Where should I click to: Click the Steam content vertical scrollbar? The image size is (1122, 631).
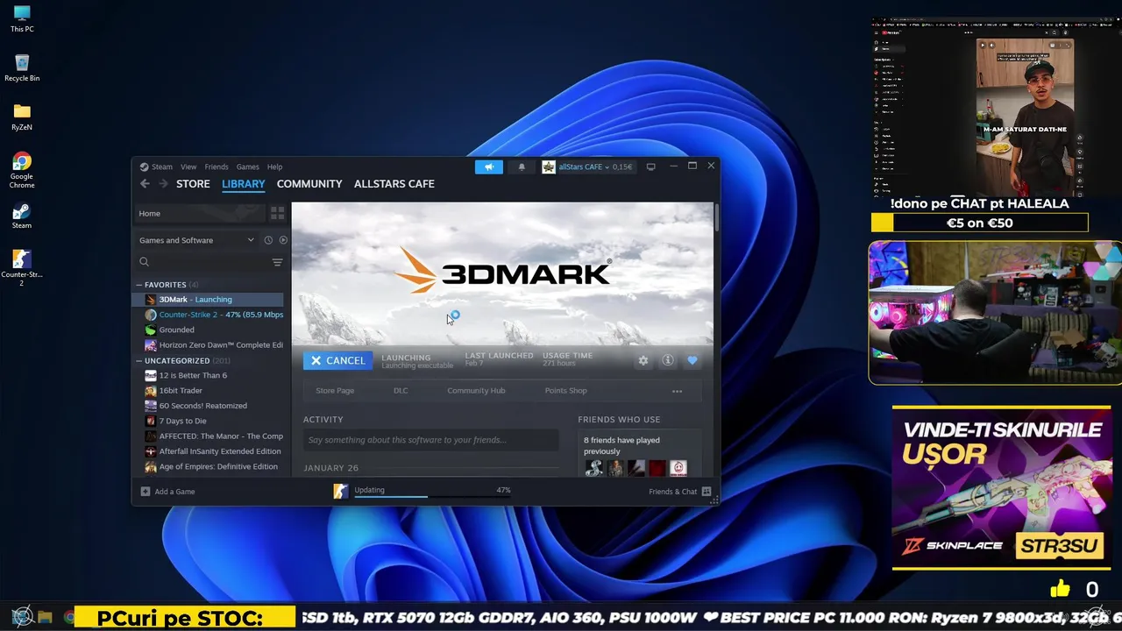716,217
